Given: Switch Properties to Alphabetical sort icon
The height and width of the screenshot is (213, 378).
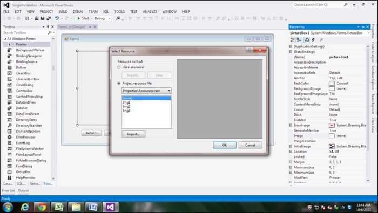Looking at the screenshot, I should 299,40.
